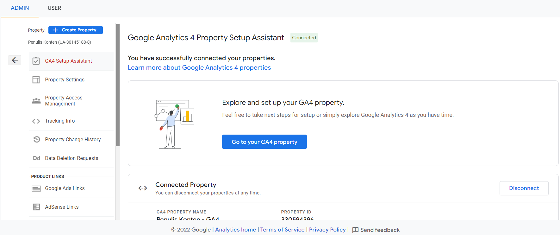This screenshot has height=235, width=560.
Task: Open Property Access Management menu item
Action: pyautogui.click(x=71, y=101)
